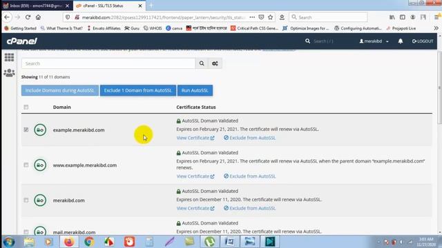Select cPanel SSL/TLS Status tab
The height and width of the screenshot is (248, 442).
pyautogui.click(x=108, y=6)
